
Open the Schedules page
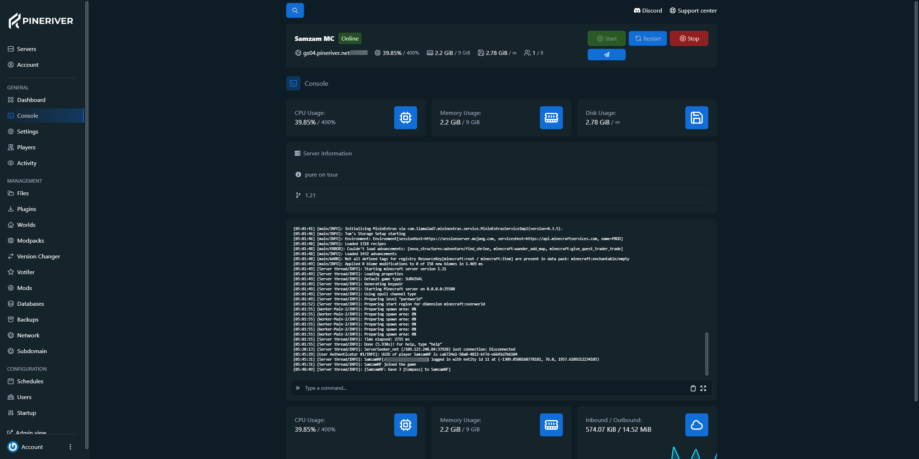coord(42,381)
